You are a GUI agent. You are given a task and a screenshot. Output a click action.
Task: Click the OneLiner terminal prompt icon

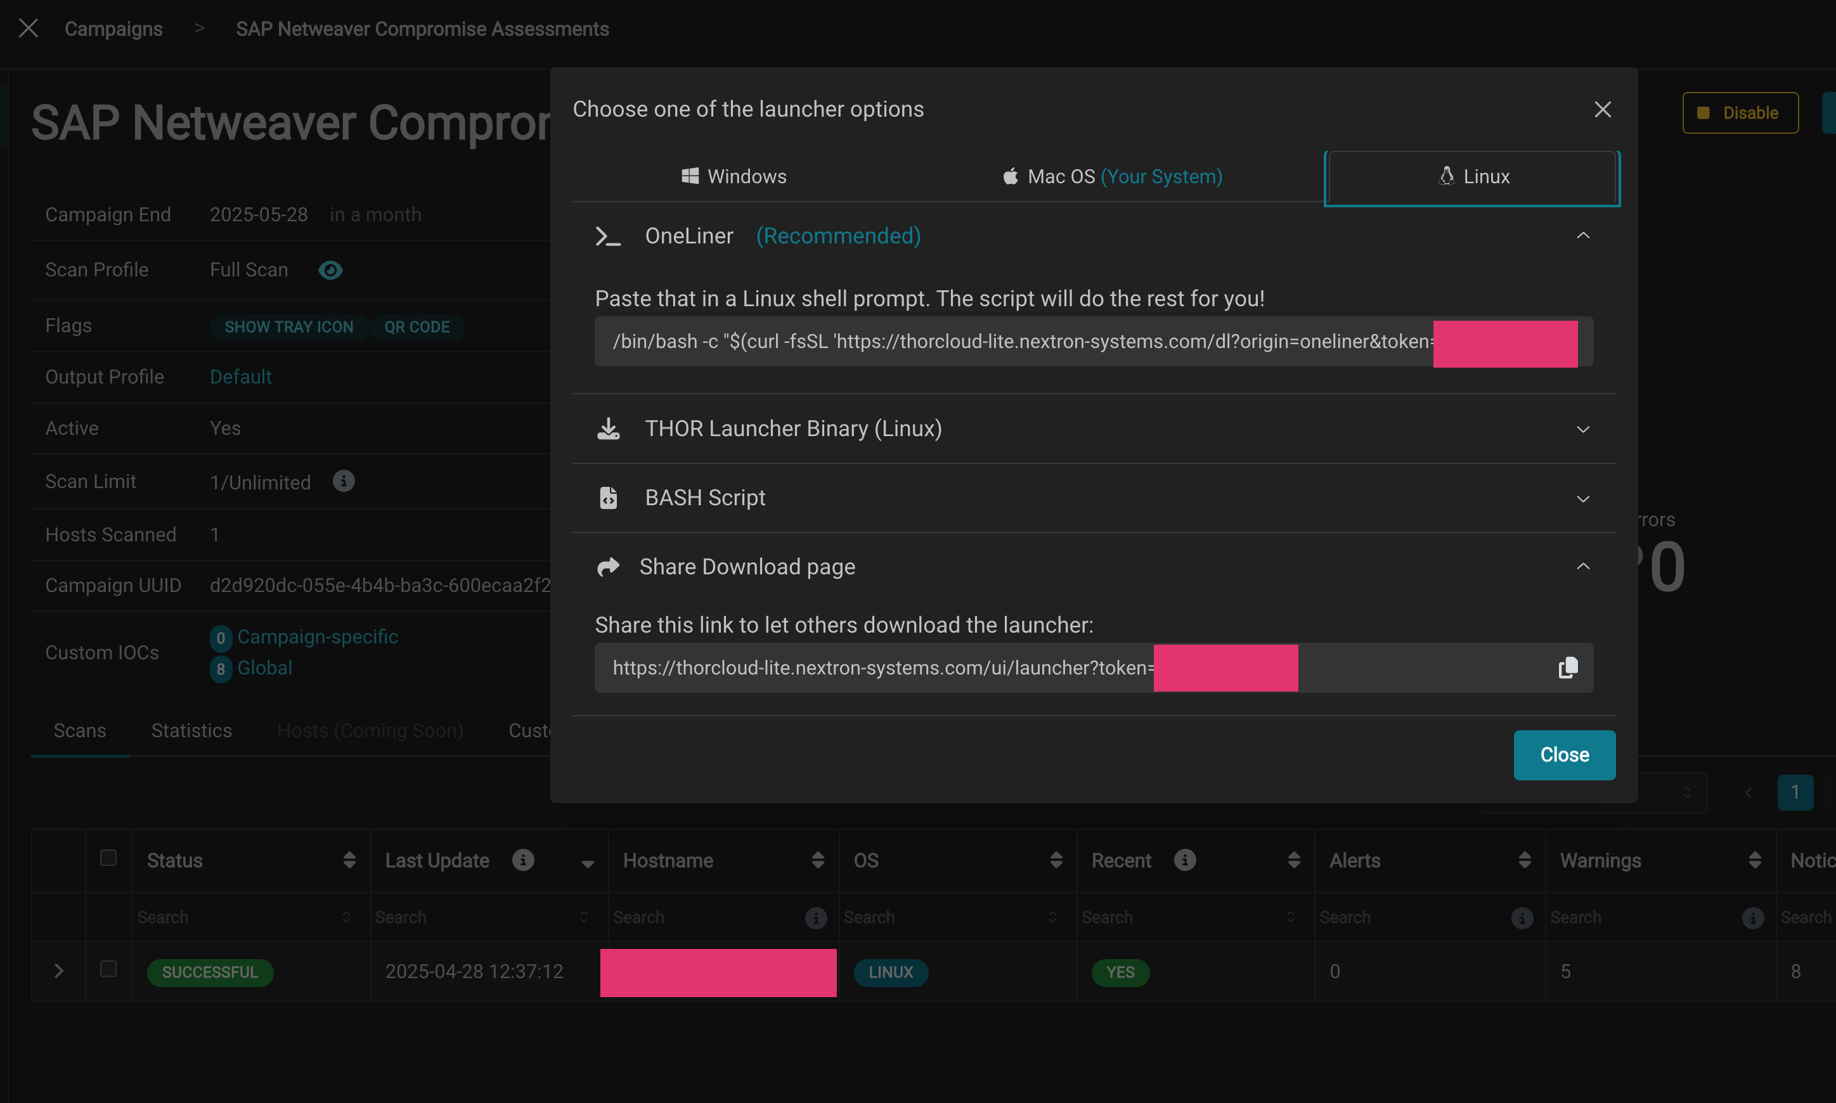(607, 236)
